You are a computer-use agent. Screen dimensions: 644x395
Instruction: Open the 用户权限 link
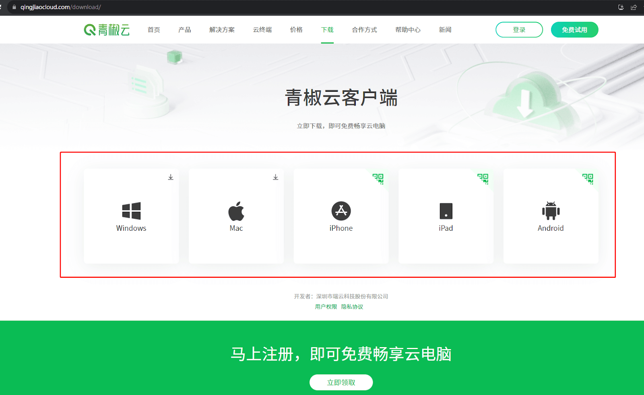(x=326, y=307)
